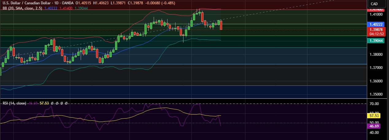Click the 1.38000 price scale tick
Image resolution: width=389 pixels, height=140 pixels.
376,55
